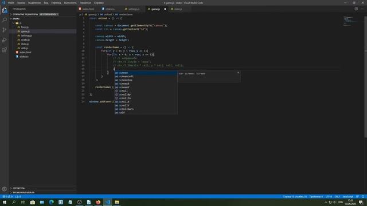
Task: Choose 'screenLeft' from the suggestion list
Action: (146, 77)
